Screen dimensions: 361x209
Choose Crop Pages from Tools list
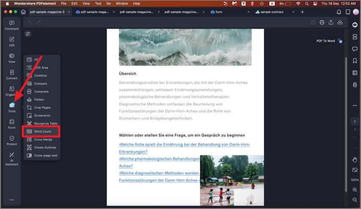[x=42, y=107]
